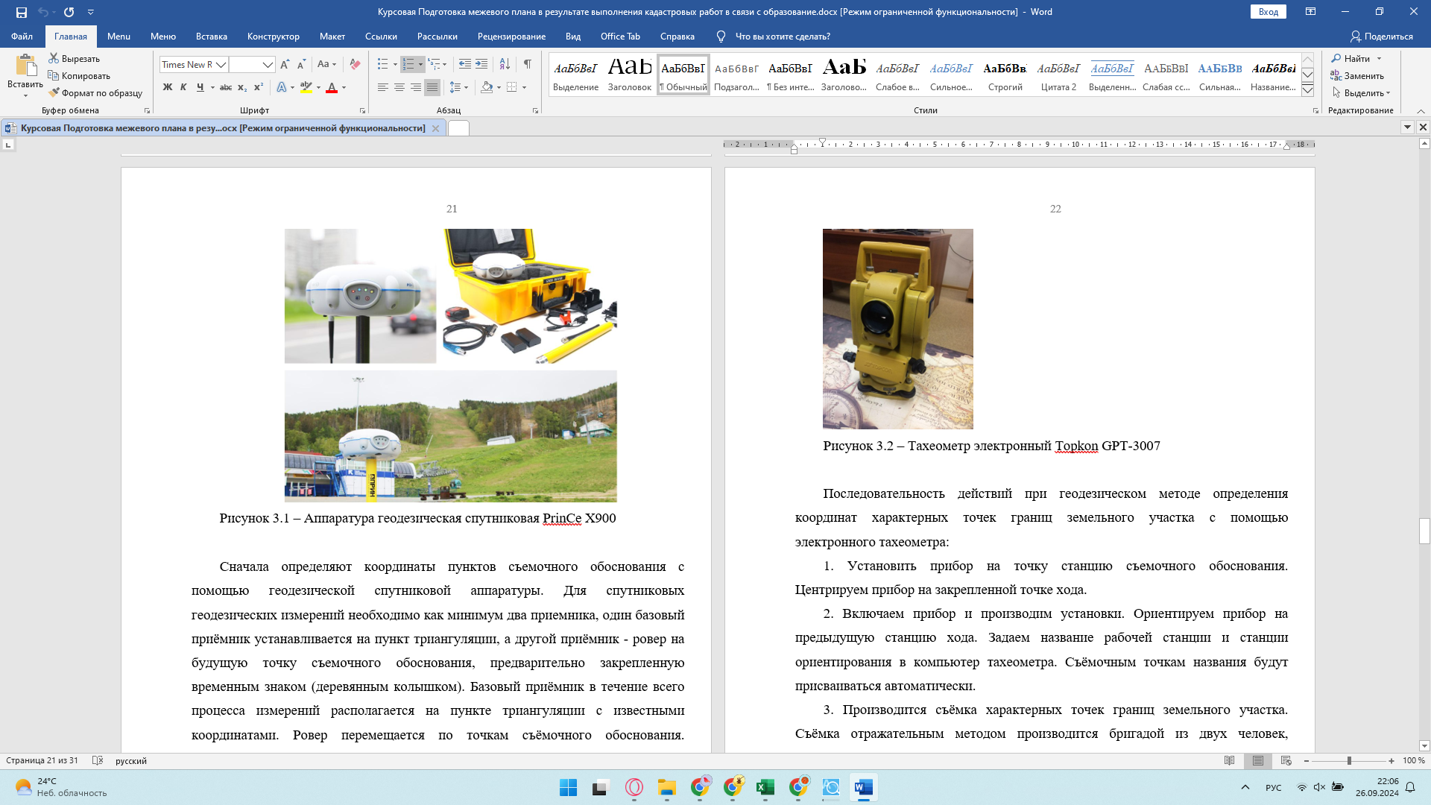This screenshot has height=805, width=1431.
Task: Switch to the Рецензирование tab
Action: coord(511,36)
